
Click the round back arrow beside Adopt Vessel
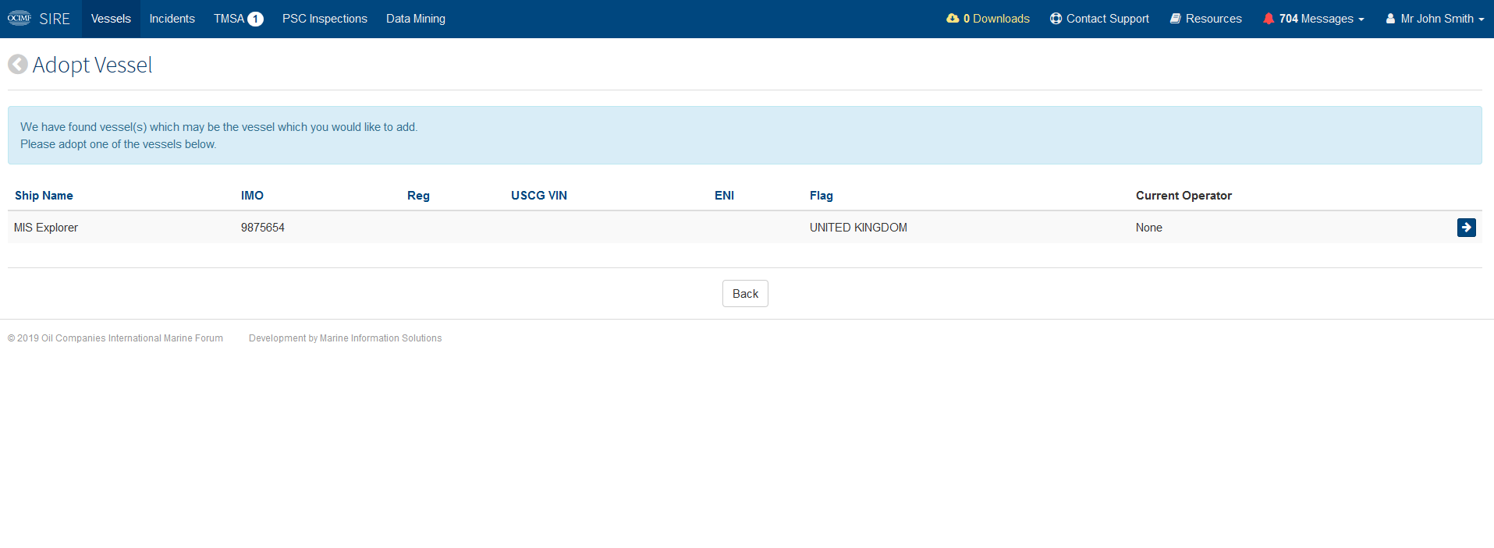point(18,64)
